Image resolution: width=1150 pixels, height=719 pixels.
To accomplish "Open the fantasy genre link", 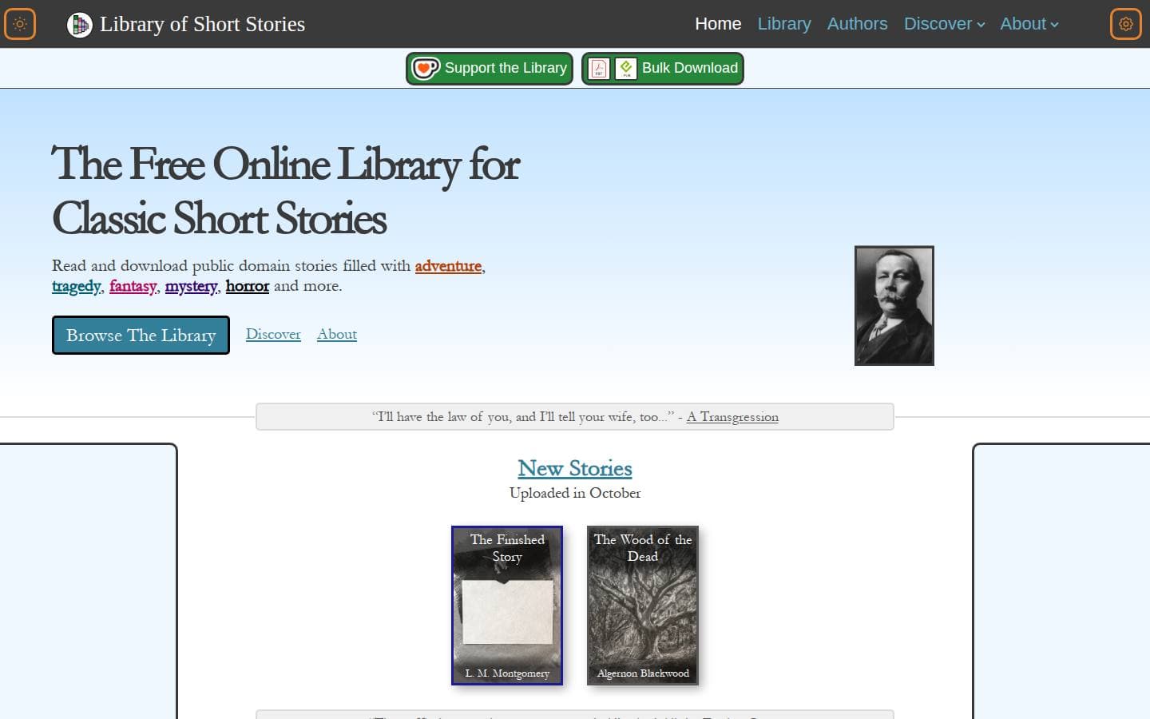I will pyautogui.click(x=133, y=286).
